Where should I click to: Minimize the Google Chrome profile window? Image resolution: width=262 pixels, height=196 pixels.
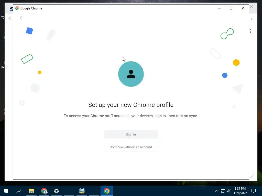[x=220, y=8]
